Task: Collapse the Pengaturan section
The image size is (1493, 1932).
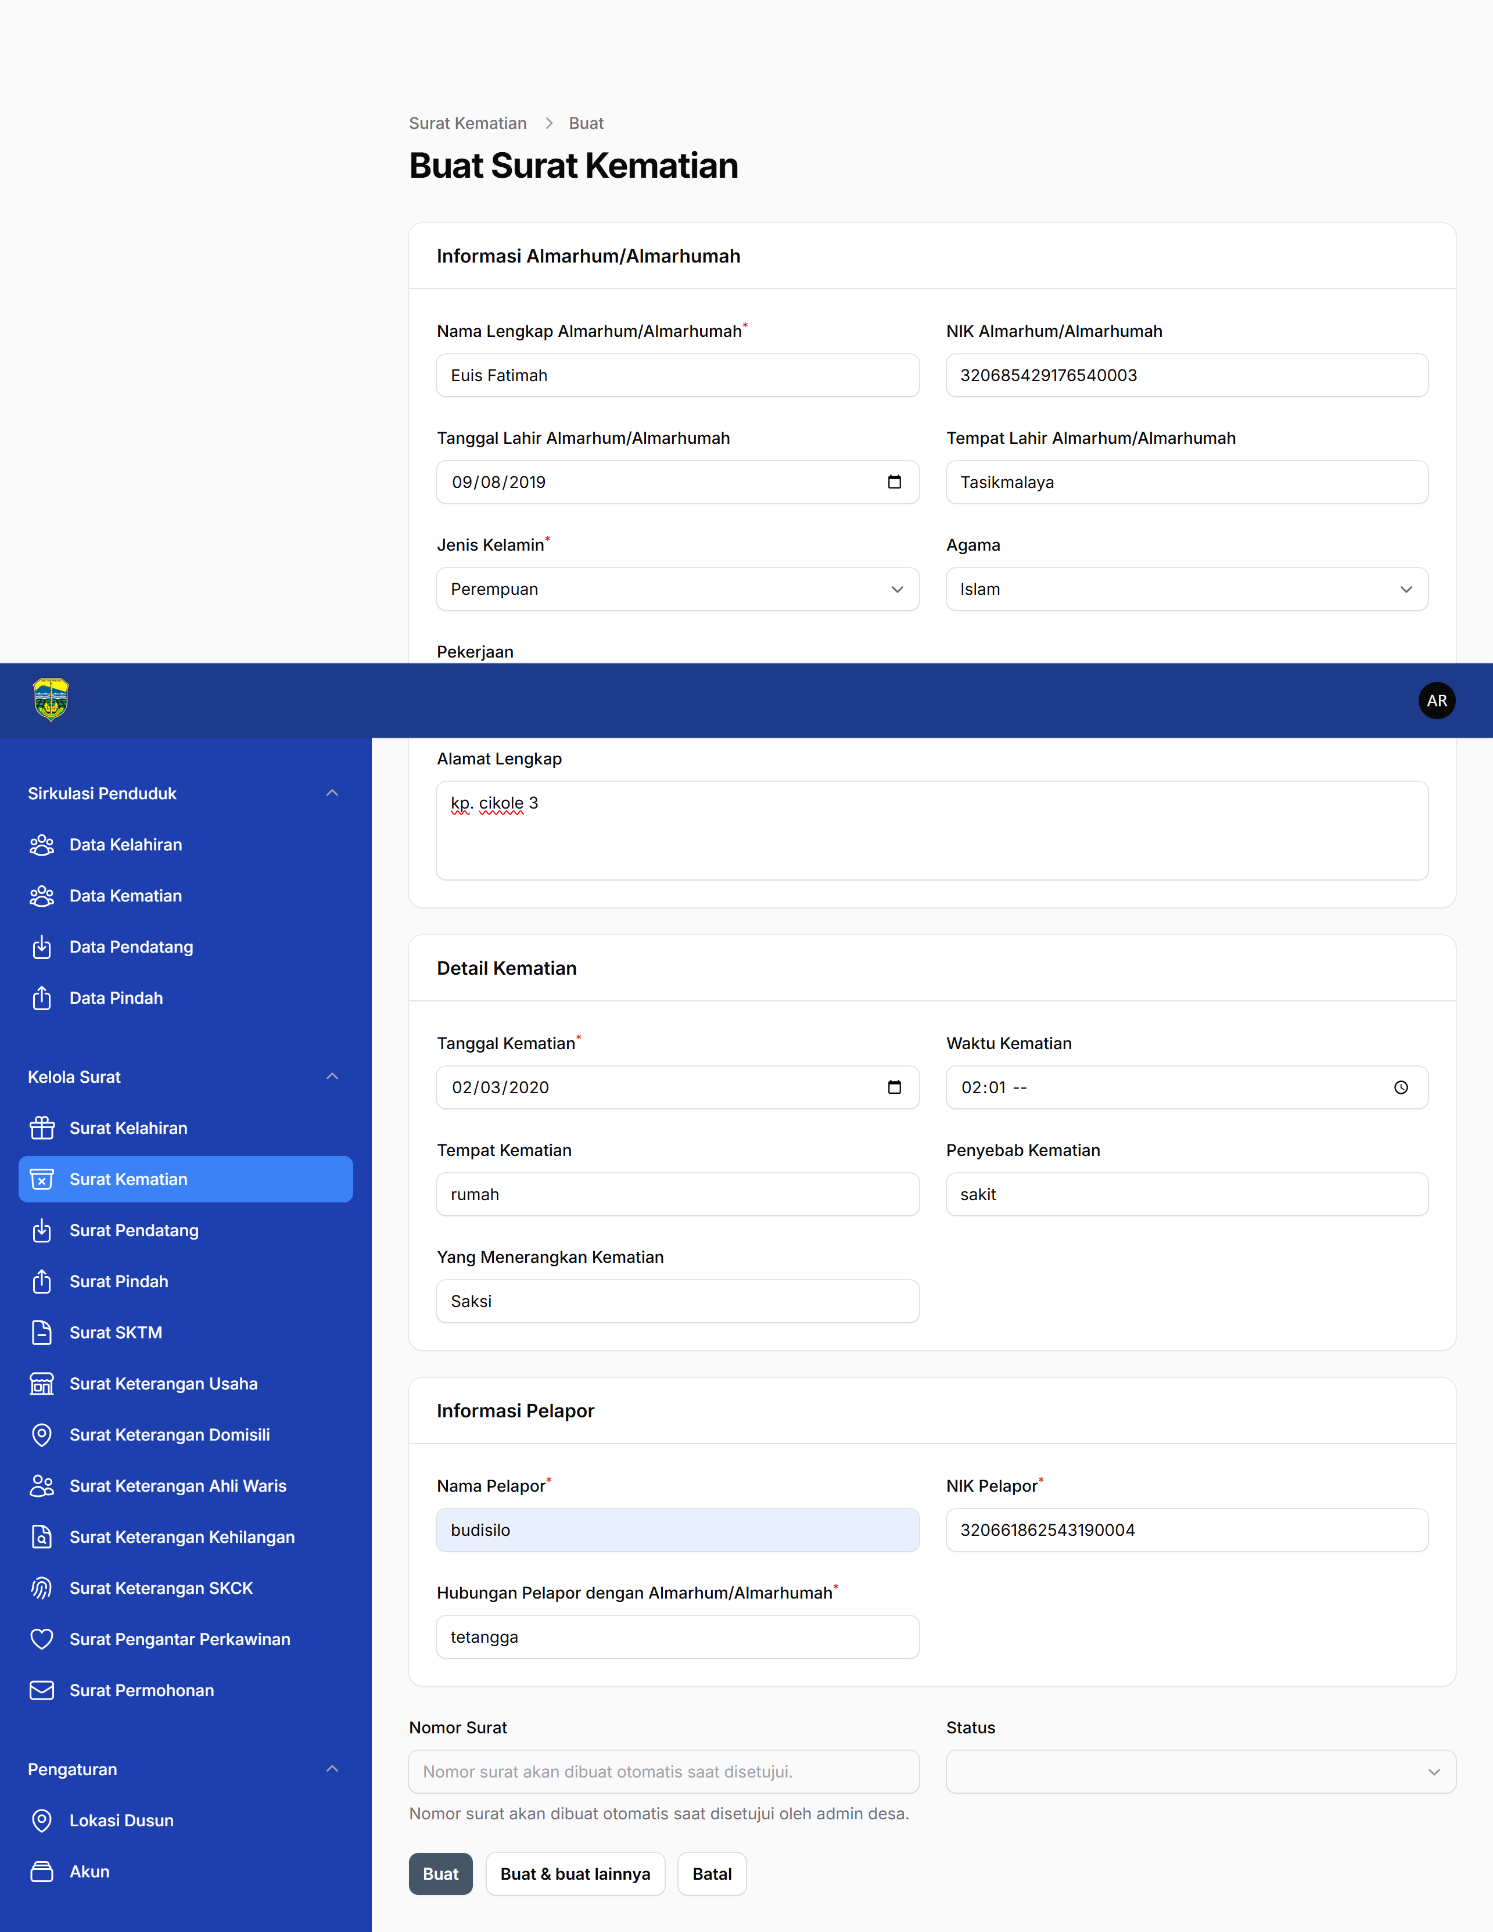Action: (x=332, y=1769)
